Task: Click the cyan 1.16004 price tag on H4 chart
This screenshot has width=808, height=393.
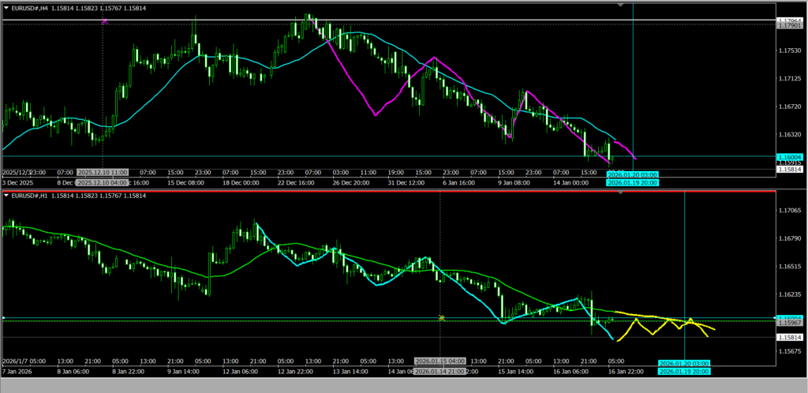Action: tap(790, 157)
